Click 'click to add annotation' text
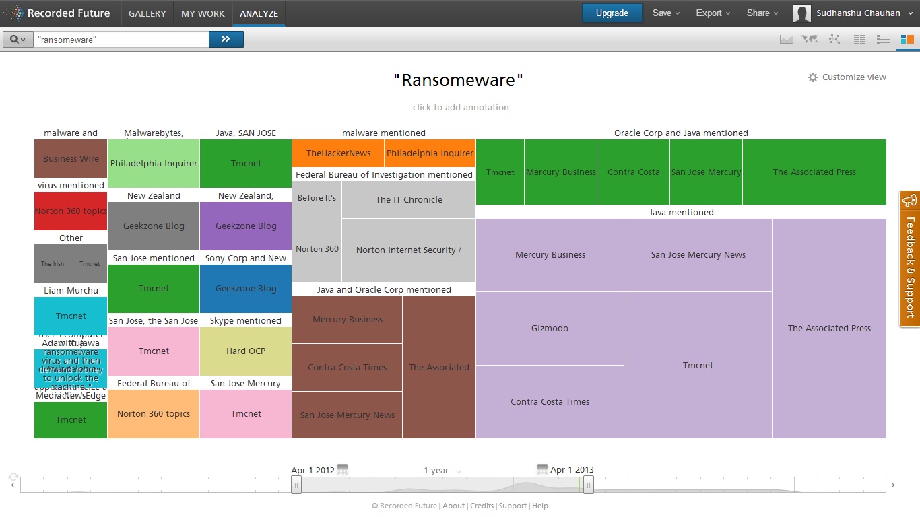Viewport: 920px width, 517px height. click(x=461, y=107)
